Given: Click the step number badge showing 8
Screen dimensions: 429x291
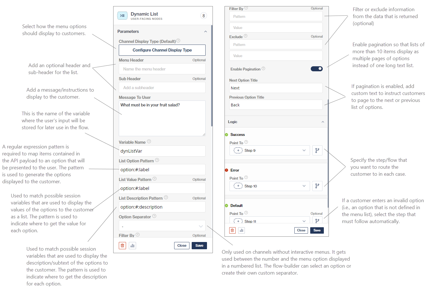Looking at the screenshot, I should click(x=204, y=16).
